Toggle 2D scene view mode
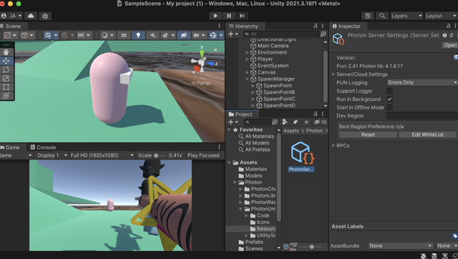The width and height of the screenshot is (458, 259). pos(124,35)
